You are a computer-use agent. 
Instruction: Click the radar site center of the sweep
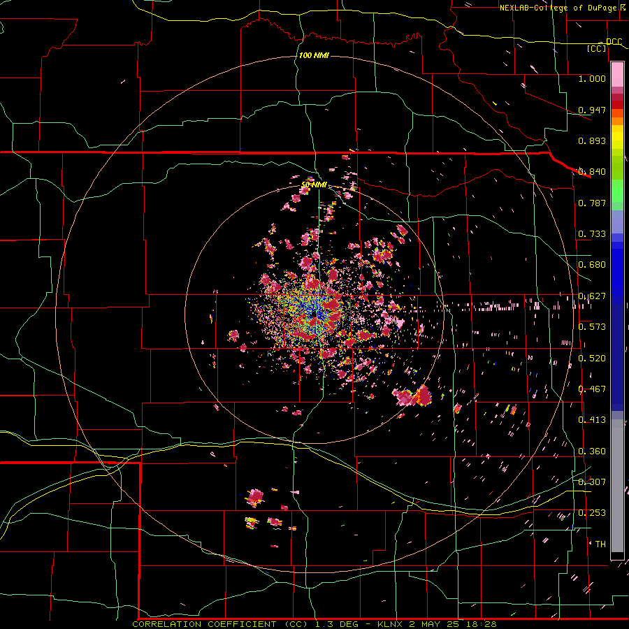click(x=314, y=314)
